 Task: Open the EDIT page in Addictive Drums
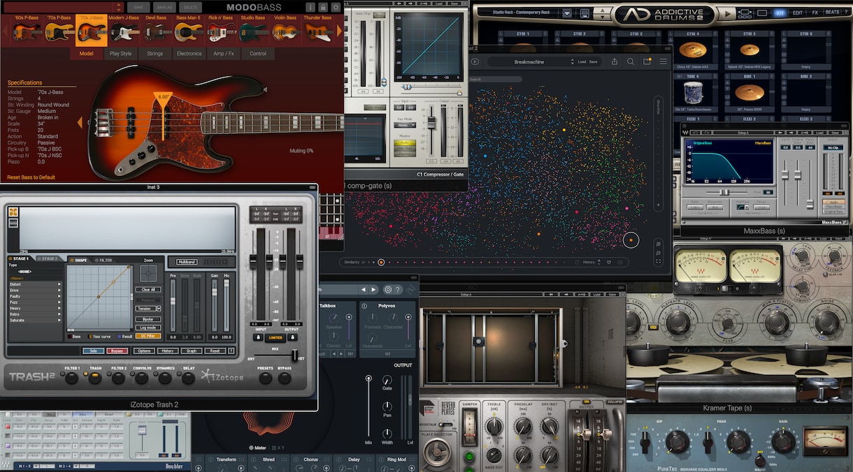797,13
